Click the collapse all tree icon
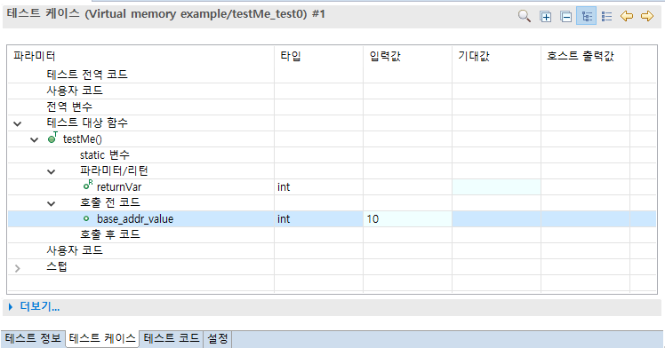665x348 pixels. point(565,17)
